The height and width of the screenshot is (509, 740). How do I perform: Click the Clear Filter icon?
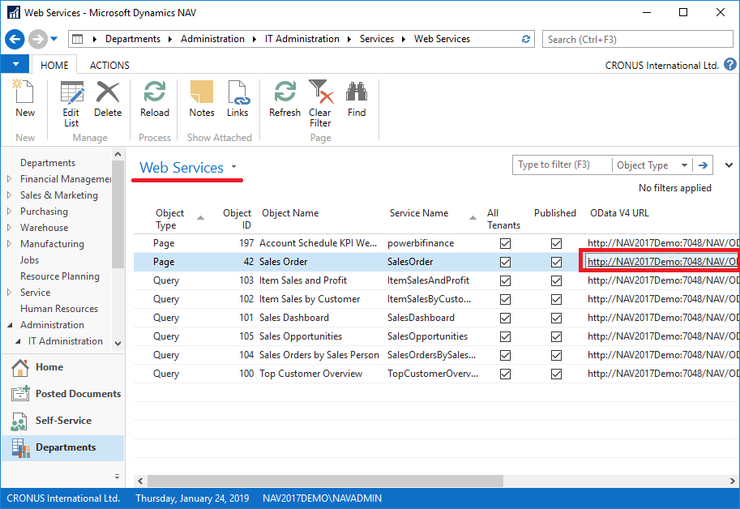320,92
